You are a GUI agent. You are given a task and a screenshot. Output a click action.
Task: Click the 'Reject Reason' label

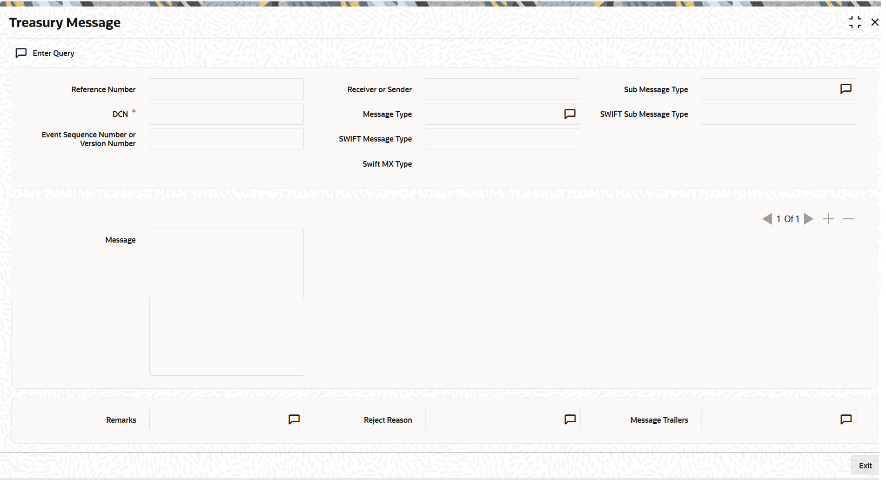coord(388,420)
